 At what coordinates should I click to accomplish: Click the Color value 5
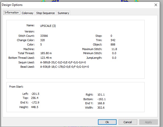point(41,44)
